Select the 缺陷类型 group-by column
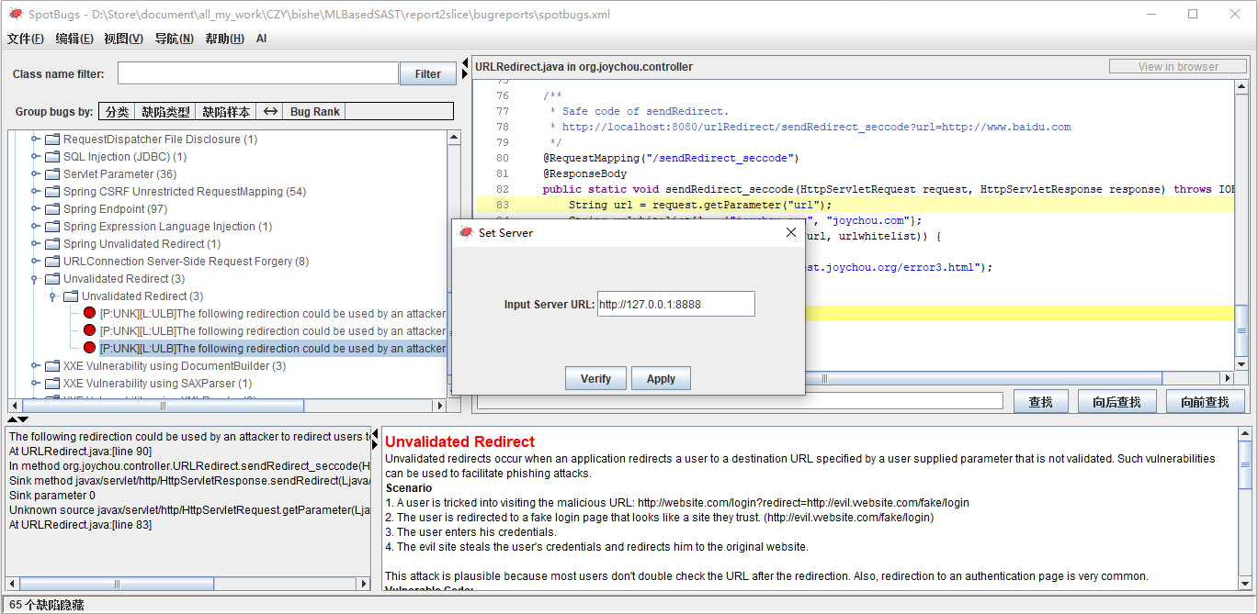 pyautogui.click(x=165, y=112)
